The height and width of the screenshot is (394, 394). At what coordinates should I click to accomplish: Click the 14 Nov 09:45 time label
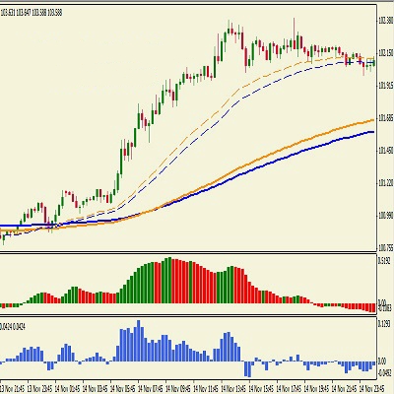[x=178, y=388]
